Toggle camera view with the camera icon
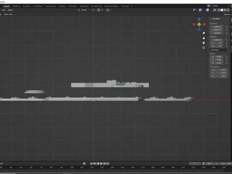232x174 pixels. pos(203,43)
